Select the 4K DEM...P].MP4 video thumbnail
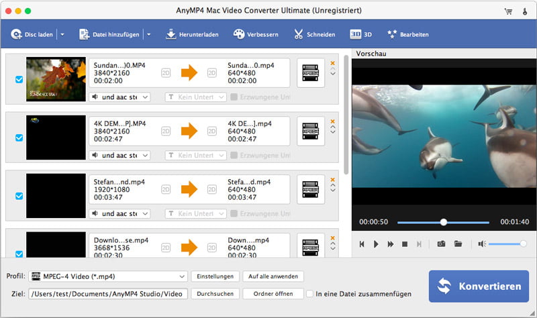 pyautogui.click(x=56, y=138)
